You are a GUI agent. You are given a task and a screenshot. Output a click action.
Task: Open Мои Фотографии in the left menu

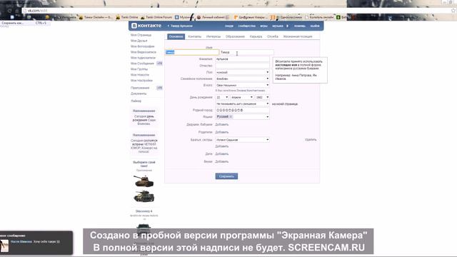(143, 46)
